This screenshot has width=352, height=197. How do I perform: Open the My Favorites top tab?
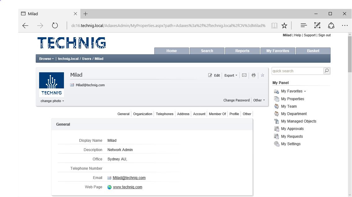pyautogui.click(x=278, y=51)
